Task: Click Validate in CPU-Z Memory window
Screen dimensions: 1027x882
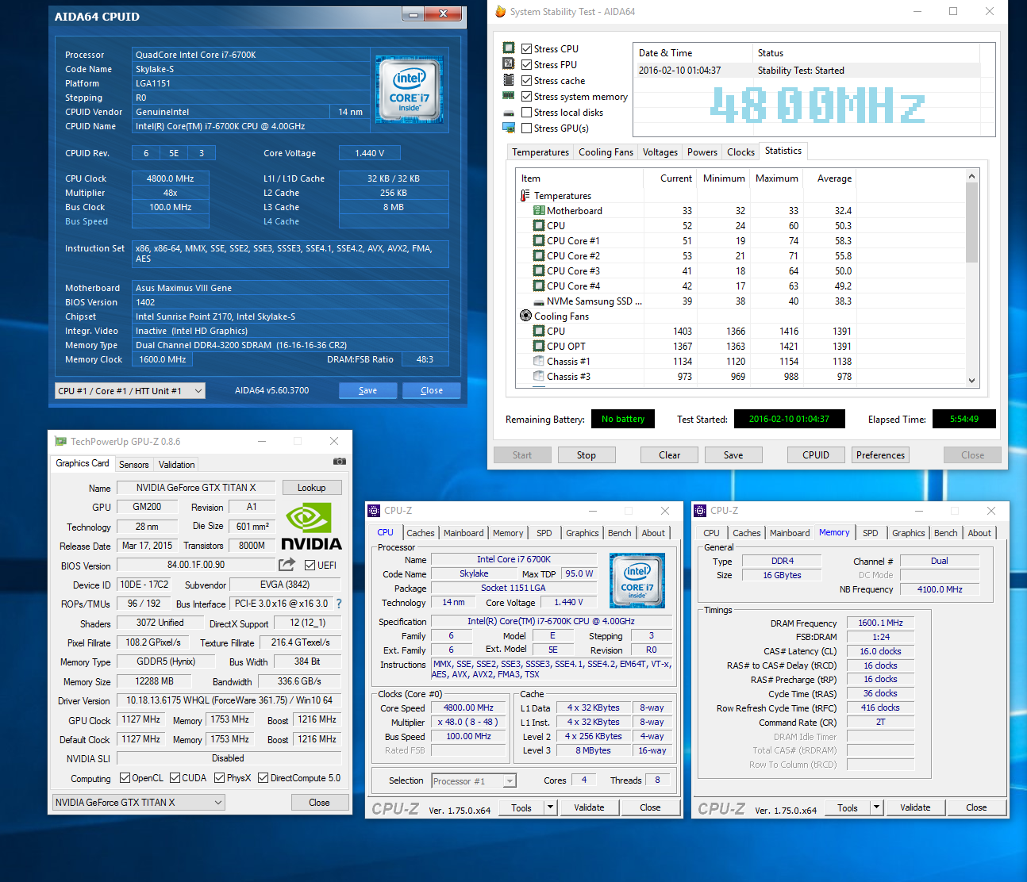Action: click(x=915, y=807)
